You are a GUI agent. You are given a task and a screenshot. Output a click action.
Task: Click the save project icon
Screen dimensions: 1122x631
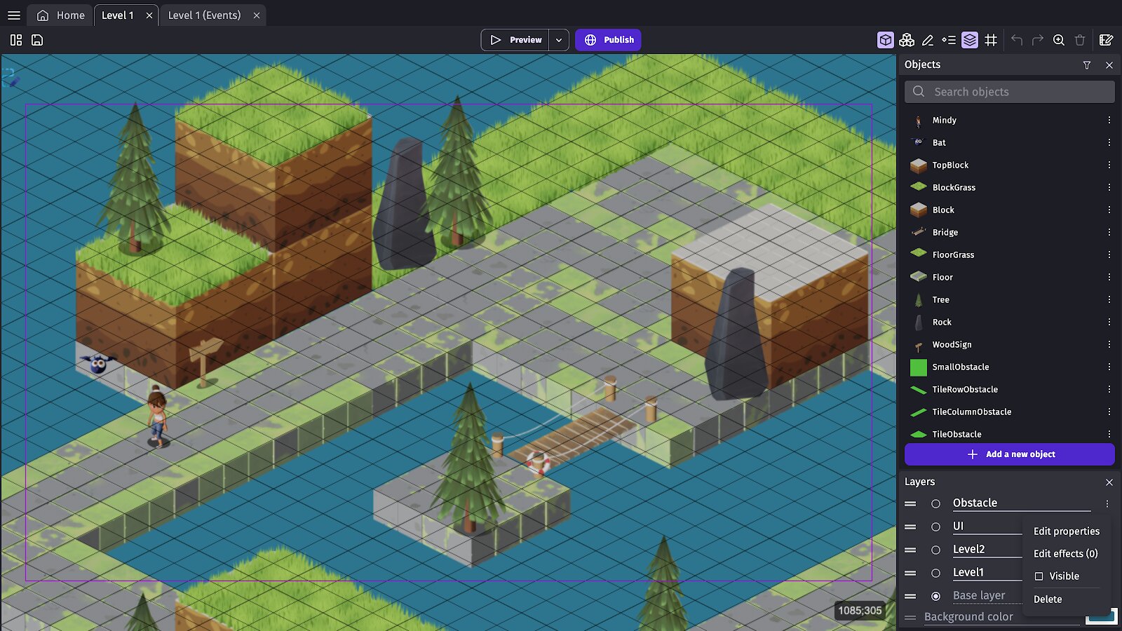[37, 40]
